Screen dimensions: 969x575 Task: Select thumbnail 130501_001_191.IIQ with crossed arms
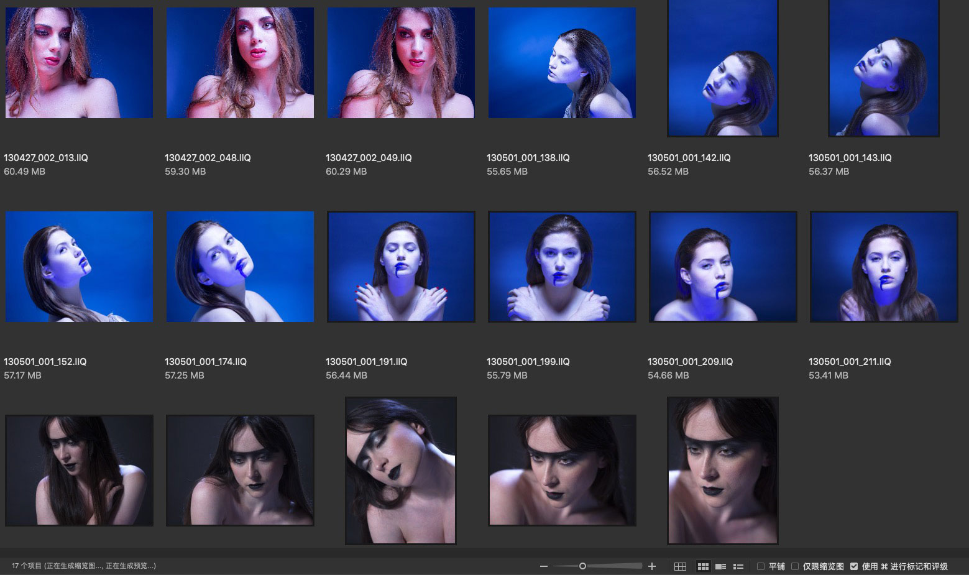tap(401, 267)
